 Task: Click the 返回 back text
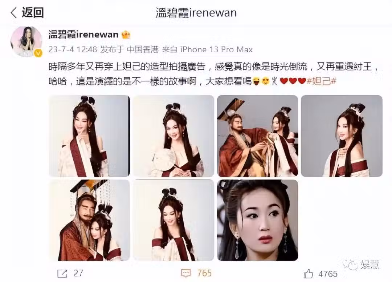click(x=33, y=12)
